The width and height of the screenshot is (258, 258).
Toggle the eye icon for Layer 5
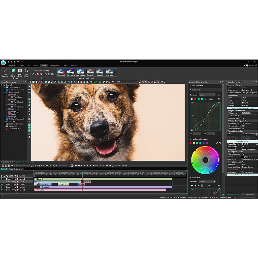pos(2,190)
